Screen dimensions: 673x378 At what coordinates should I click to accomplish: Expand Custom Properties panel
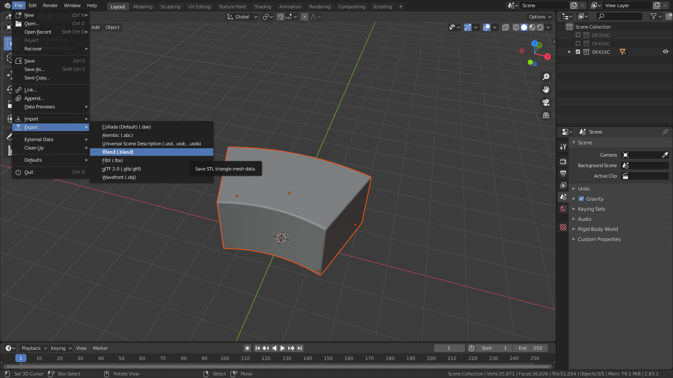(599, 239)
